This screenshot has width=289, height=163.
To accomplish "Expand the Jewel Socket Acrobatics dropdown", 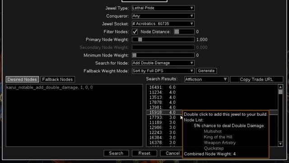I will (163, 24).
